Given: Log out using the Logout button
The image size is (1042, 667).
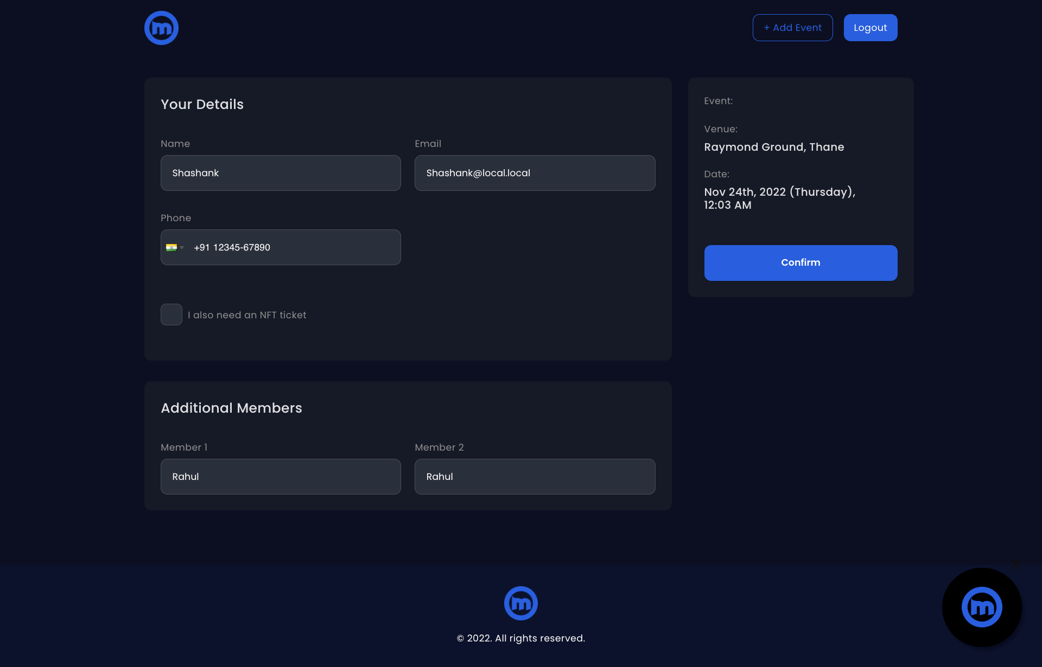Looking at the screenshot, I should (x=870, y=28).
